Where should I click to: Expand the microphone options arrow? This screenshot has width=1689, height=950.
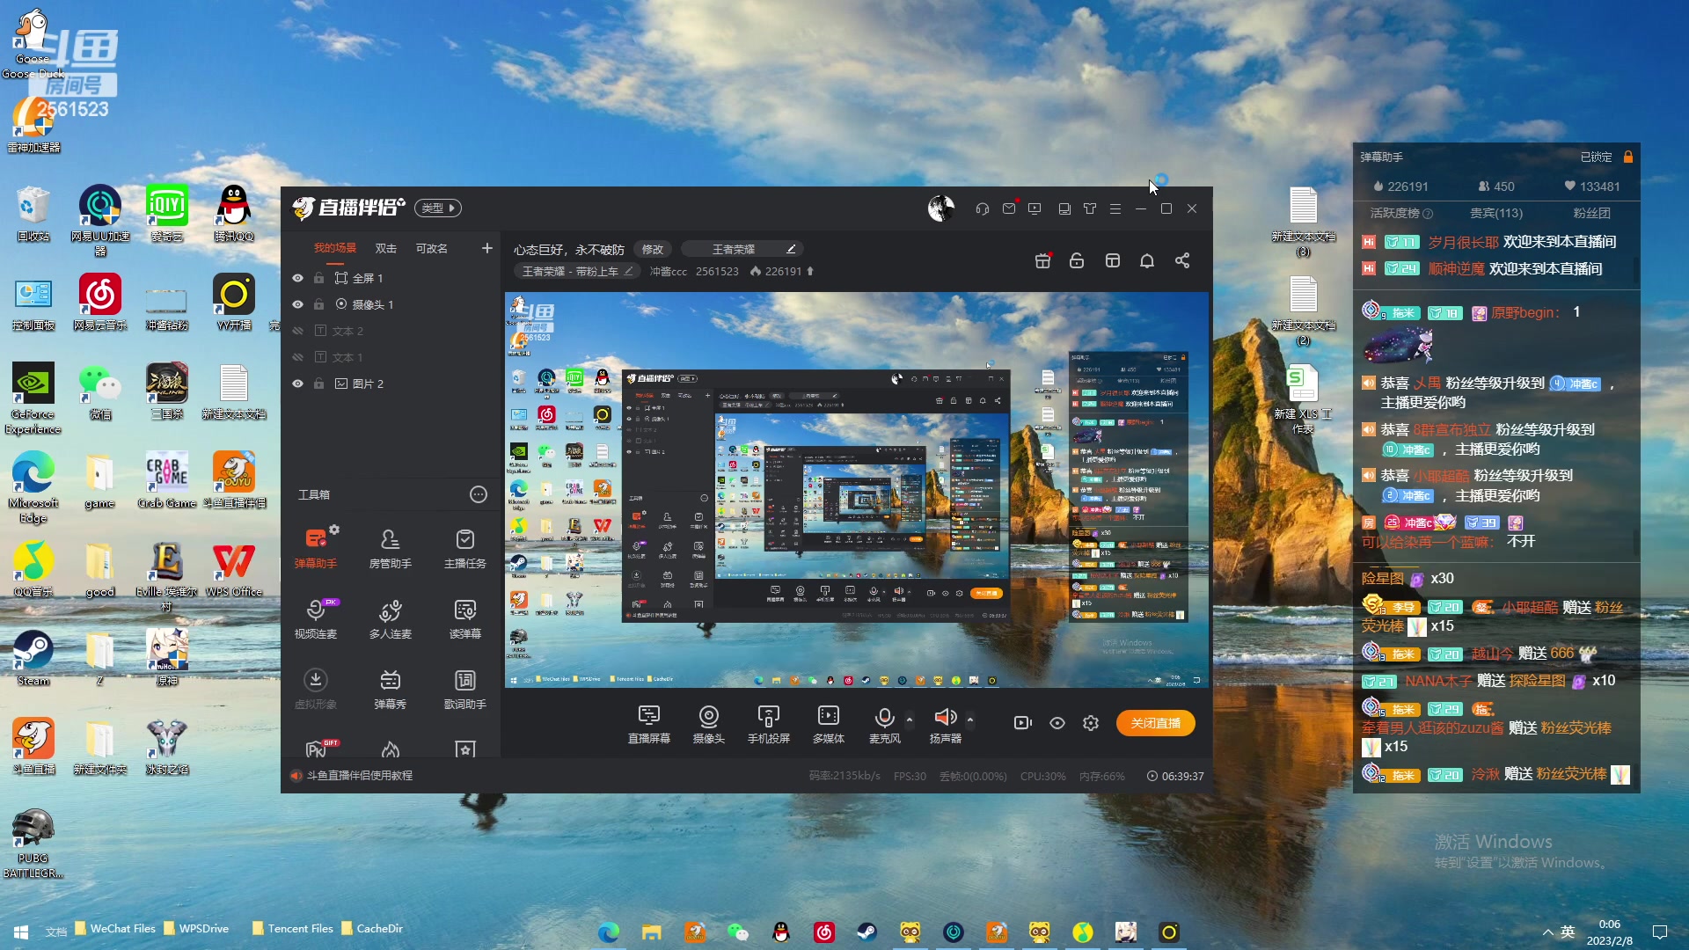[x=910, y=720]
